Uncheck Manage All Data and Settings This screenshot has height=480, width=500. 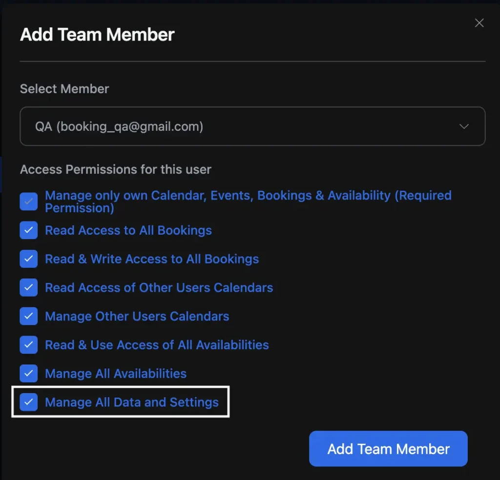(x=29, y=402)
